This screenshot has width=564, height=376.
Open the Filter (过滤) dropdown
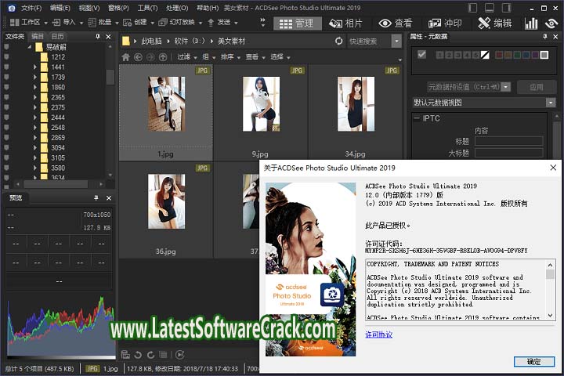tap(187, 57)
